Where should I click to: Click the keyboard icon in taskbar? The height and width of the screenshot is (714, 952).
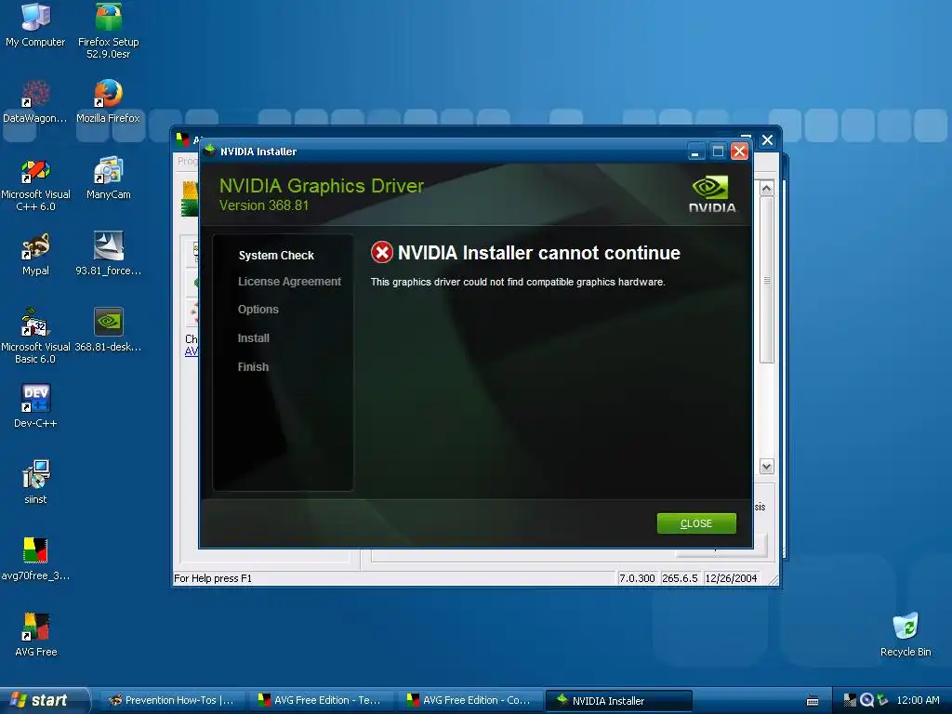point(813,701)
